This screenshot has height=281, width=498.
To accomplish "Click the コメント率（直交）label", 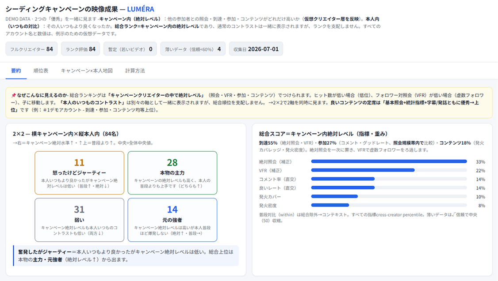I will pyautogui.click(x=278, y=179).
